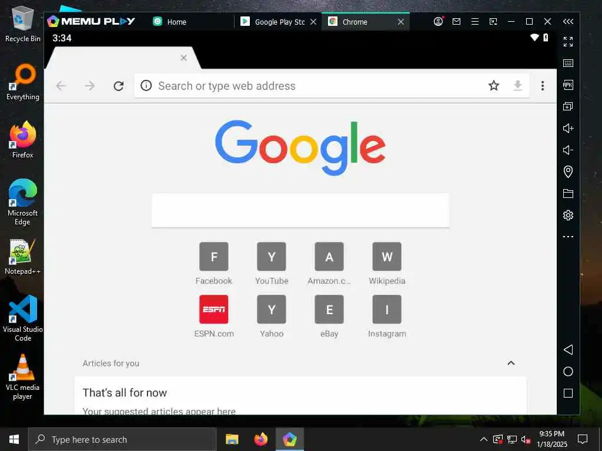Open MEmu settings gear
The height and width of the screenshot is (451, 602).
coord(568,215)
